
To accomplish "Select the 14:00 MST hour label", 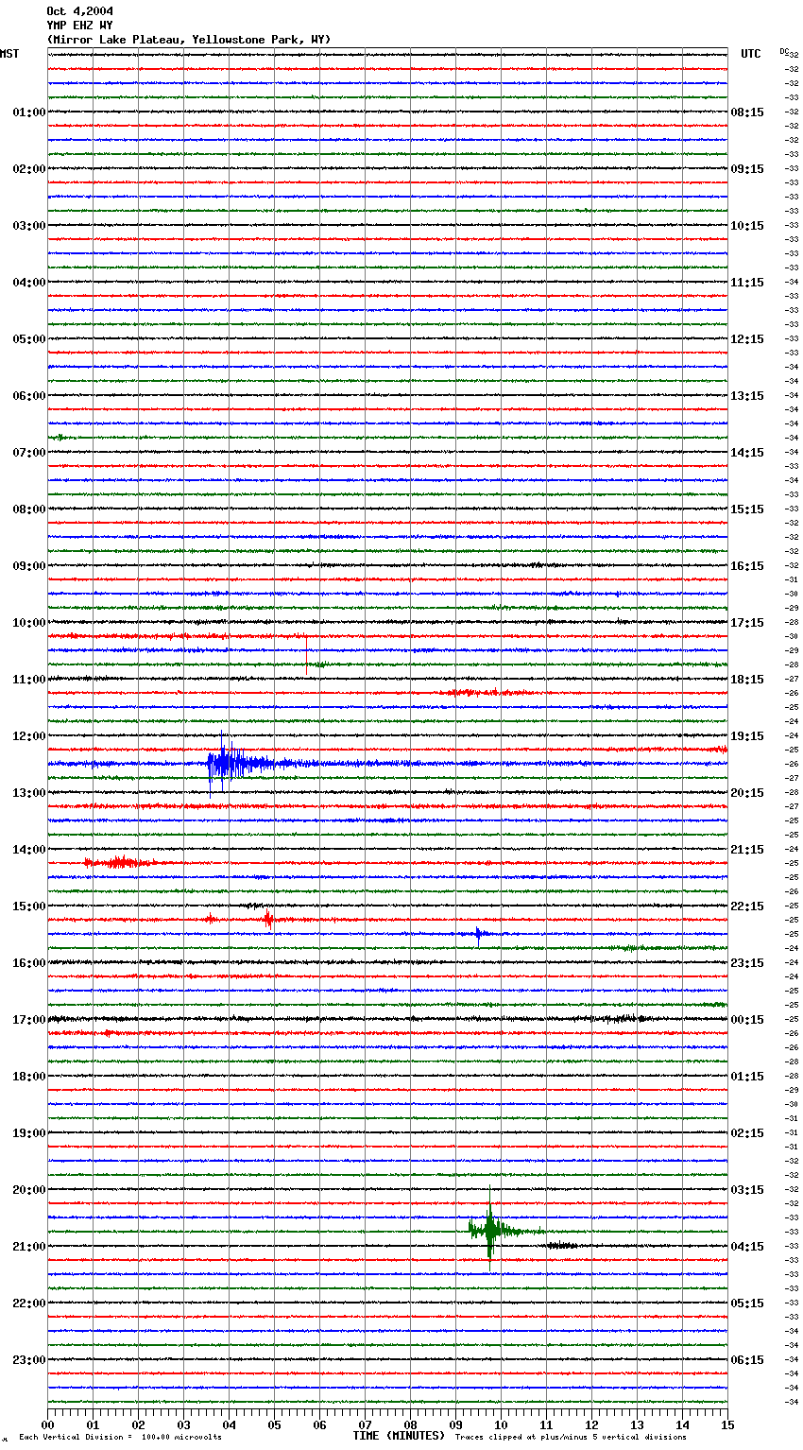I will pyautogui.click(x=29, y=850).
